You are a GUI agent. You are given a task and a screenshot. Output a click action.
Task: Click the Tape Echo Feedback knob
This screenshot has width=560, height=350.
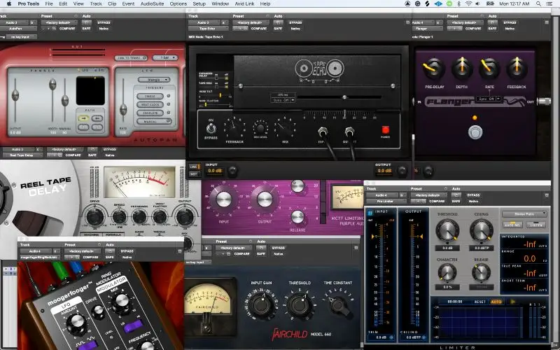(234, 128)
